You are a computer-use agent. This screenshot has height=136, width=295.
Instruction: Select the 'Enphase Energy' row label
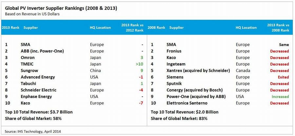37,97
